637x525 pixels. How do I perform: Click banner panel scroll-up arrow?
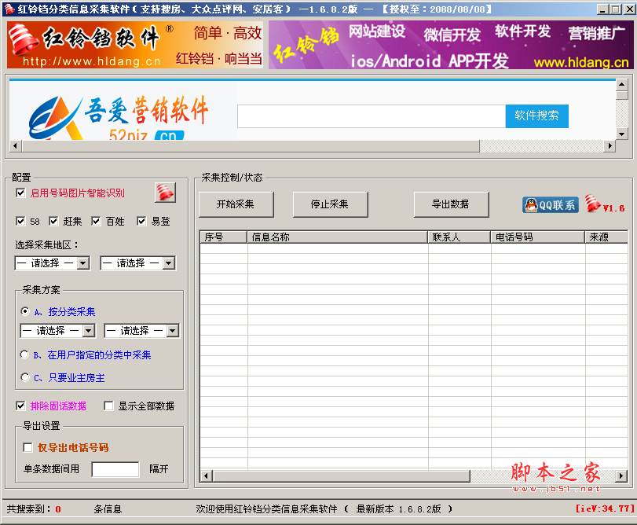(622, 85)
